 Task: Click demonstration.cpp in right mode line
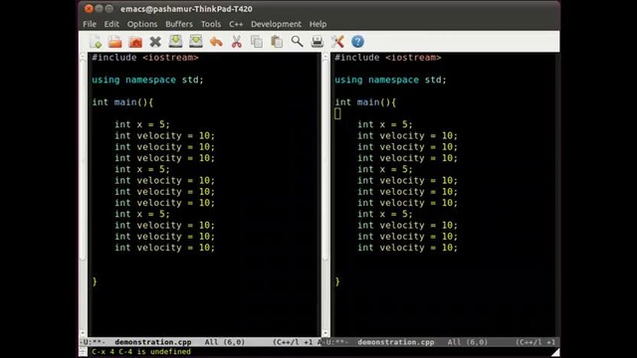pyautogui.click(x=396, y=342)
